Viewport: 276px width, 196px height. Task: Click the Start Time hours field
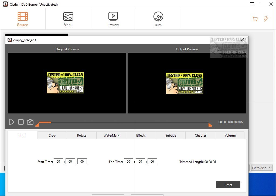coord(59,161)
